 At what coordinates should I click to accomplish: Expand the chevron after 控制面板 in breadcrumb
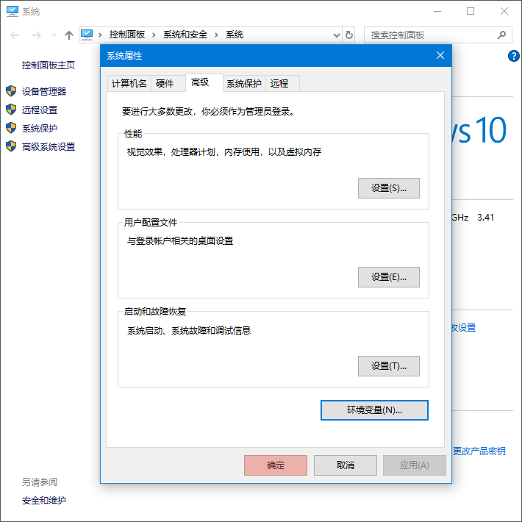[x=154, y=35]
